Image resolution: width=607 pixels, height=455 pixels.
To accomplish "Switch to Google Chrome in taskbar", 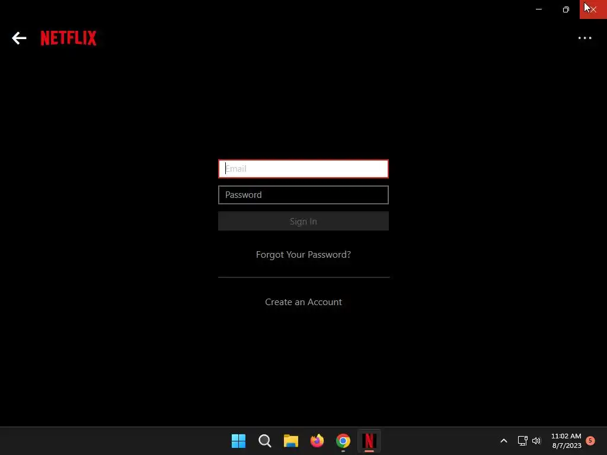I will click(x=343, y=441).
